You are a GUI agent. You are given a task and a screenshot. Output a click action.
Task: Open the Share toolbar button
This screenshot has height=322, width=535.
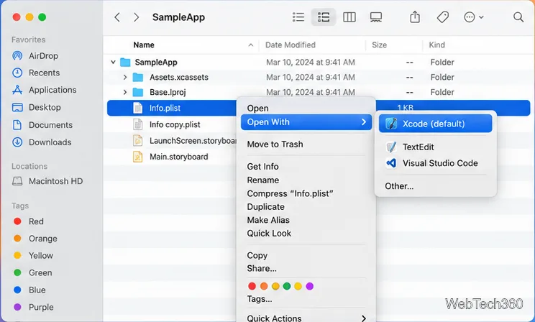[415, 17]
